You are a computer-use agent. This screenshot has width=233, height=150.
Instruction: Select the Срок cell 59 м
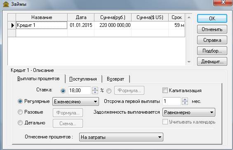pos(177,25)
